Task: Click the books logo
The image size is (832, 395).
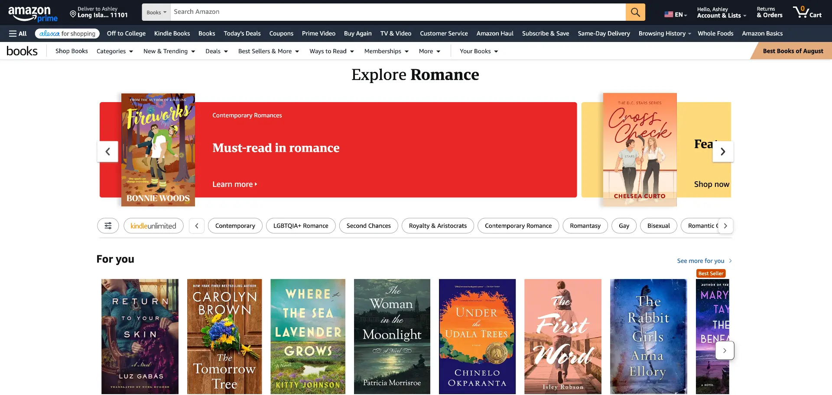Action: coord(22,51)
